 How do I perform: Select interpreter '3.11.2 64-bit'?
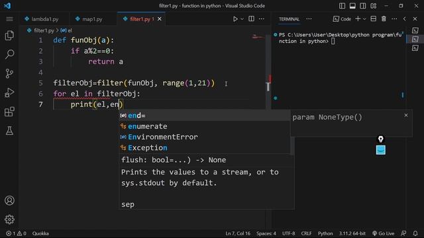[x=352, y=233]
